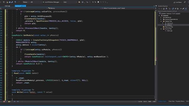Click the Solution Explorer Home icon
189x106 pixels.
coord(164,9)
